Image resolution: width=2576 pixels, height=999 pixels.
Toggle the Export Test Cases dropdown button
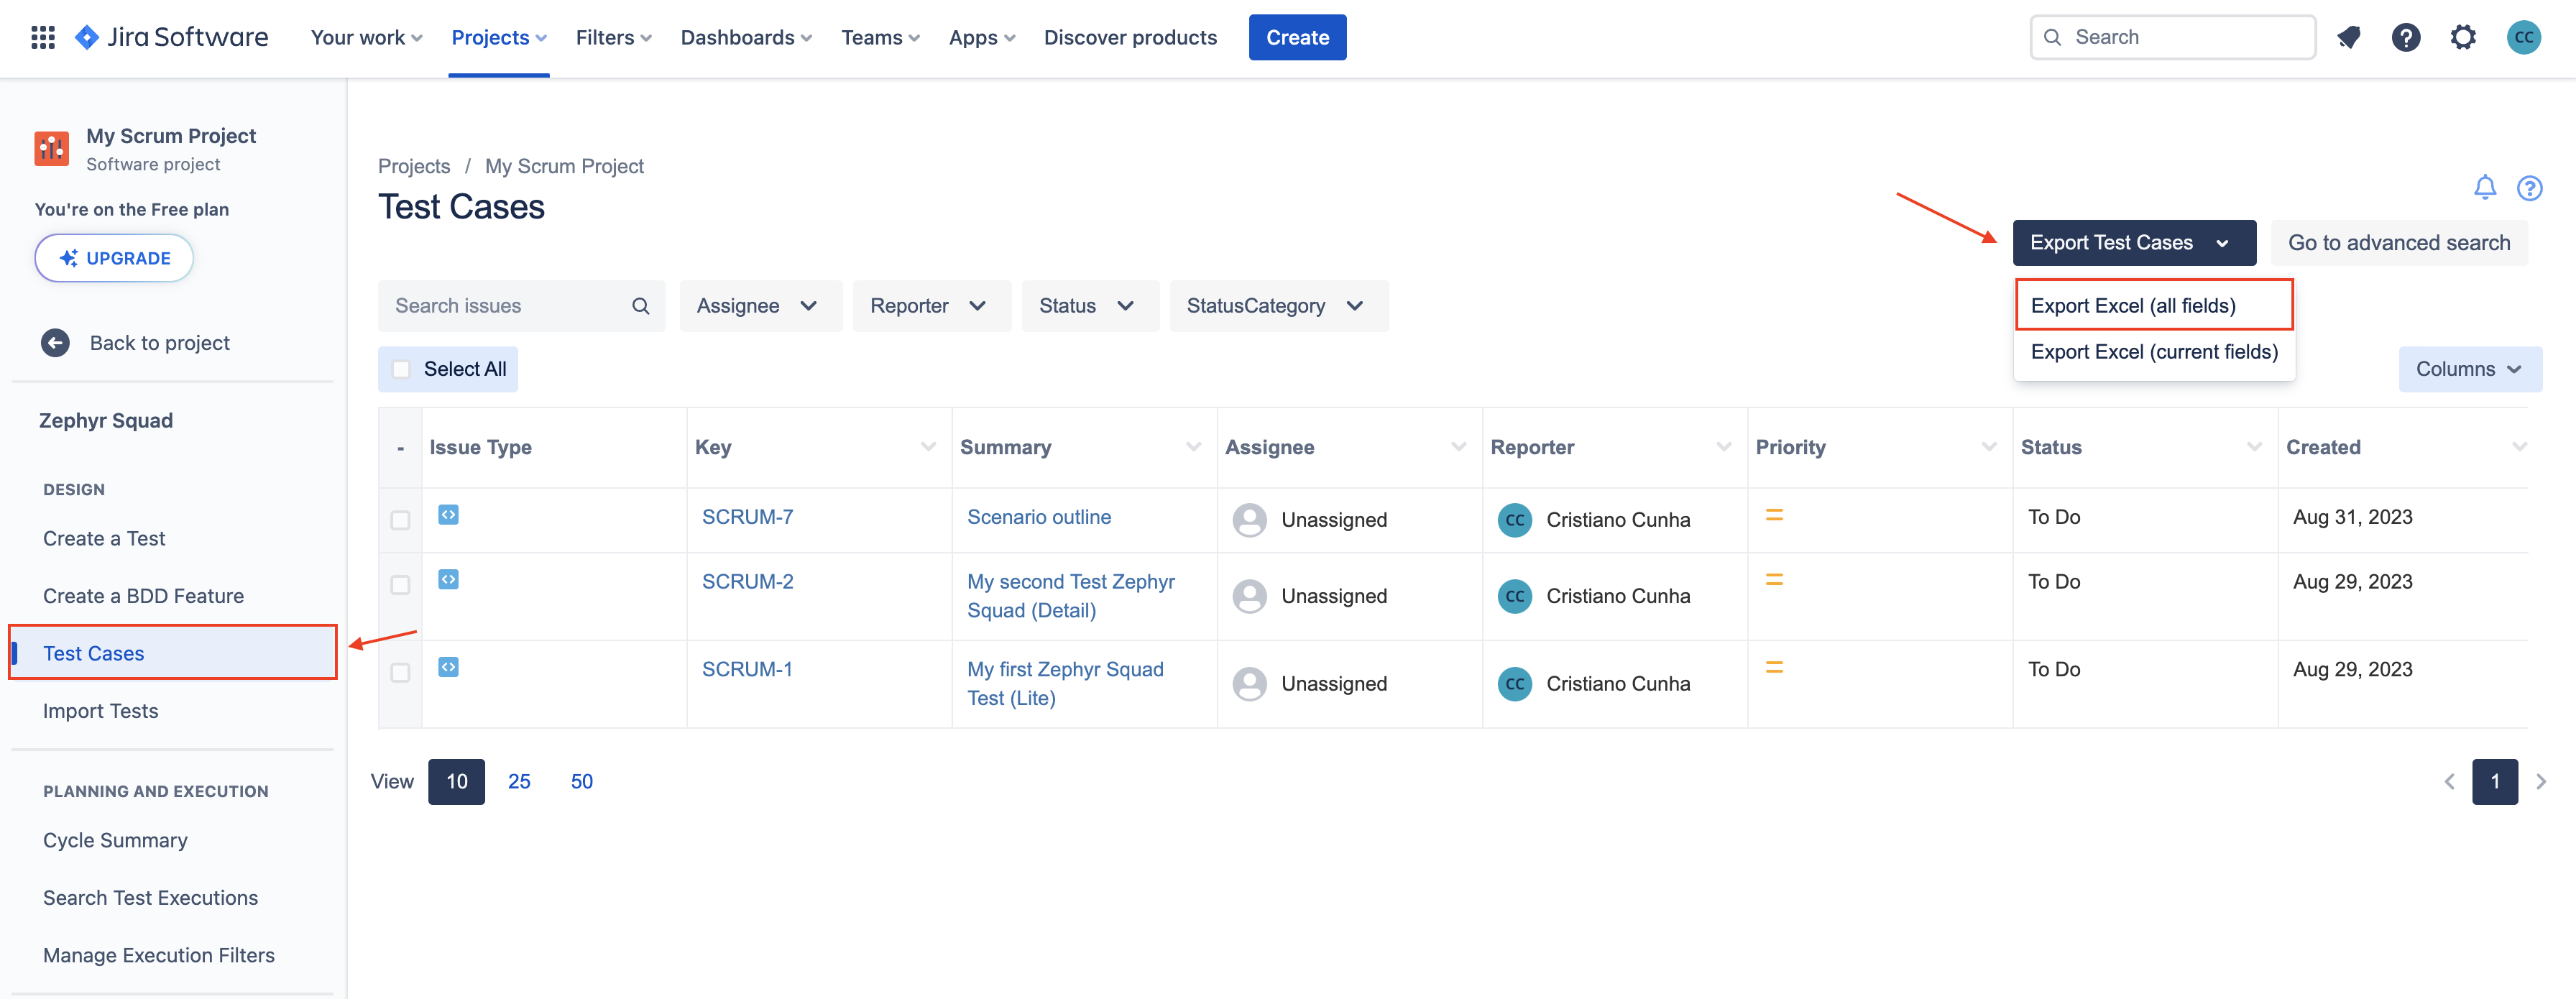[2133, 243]
